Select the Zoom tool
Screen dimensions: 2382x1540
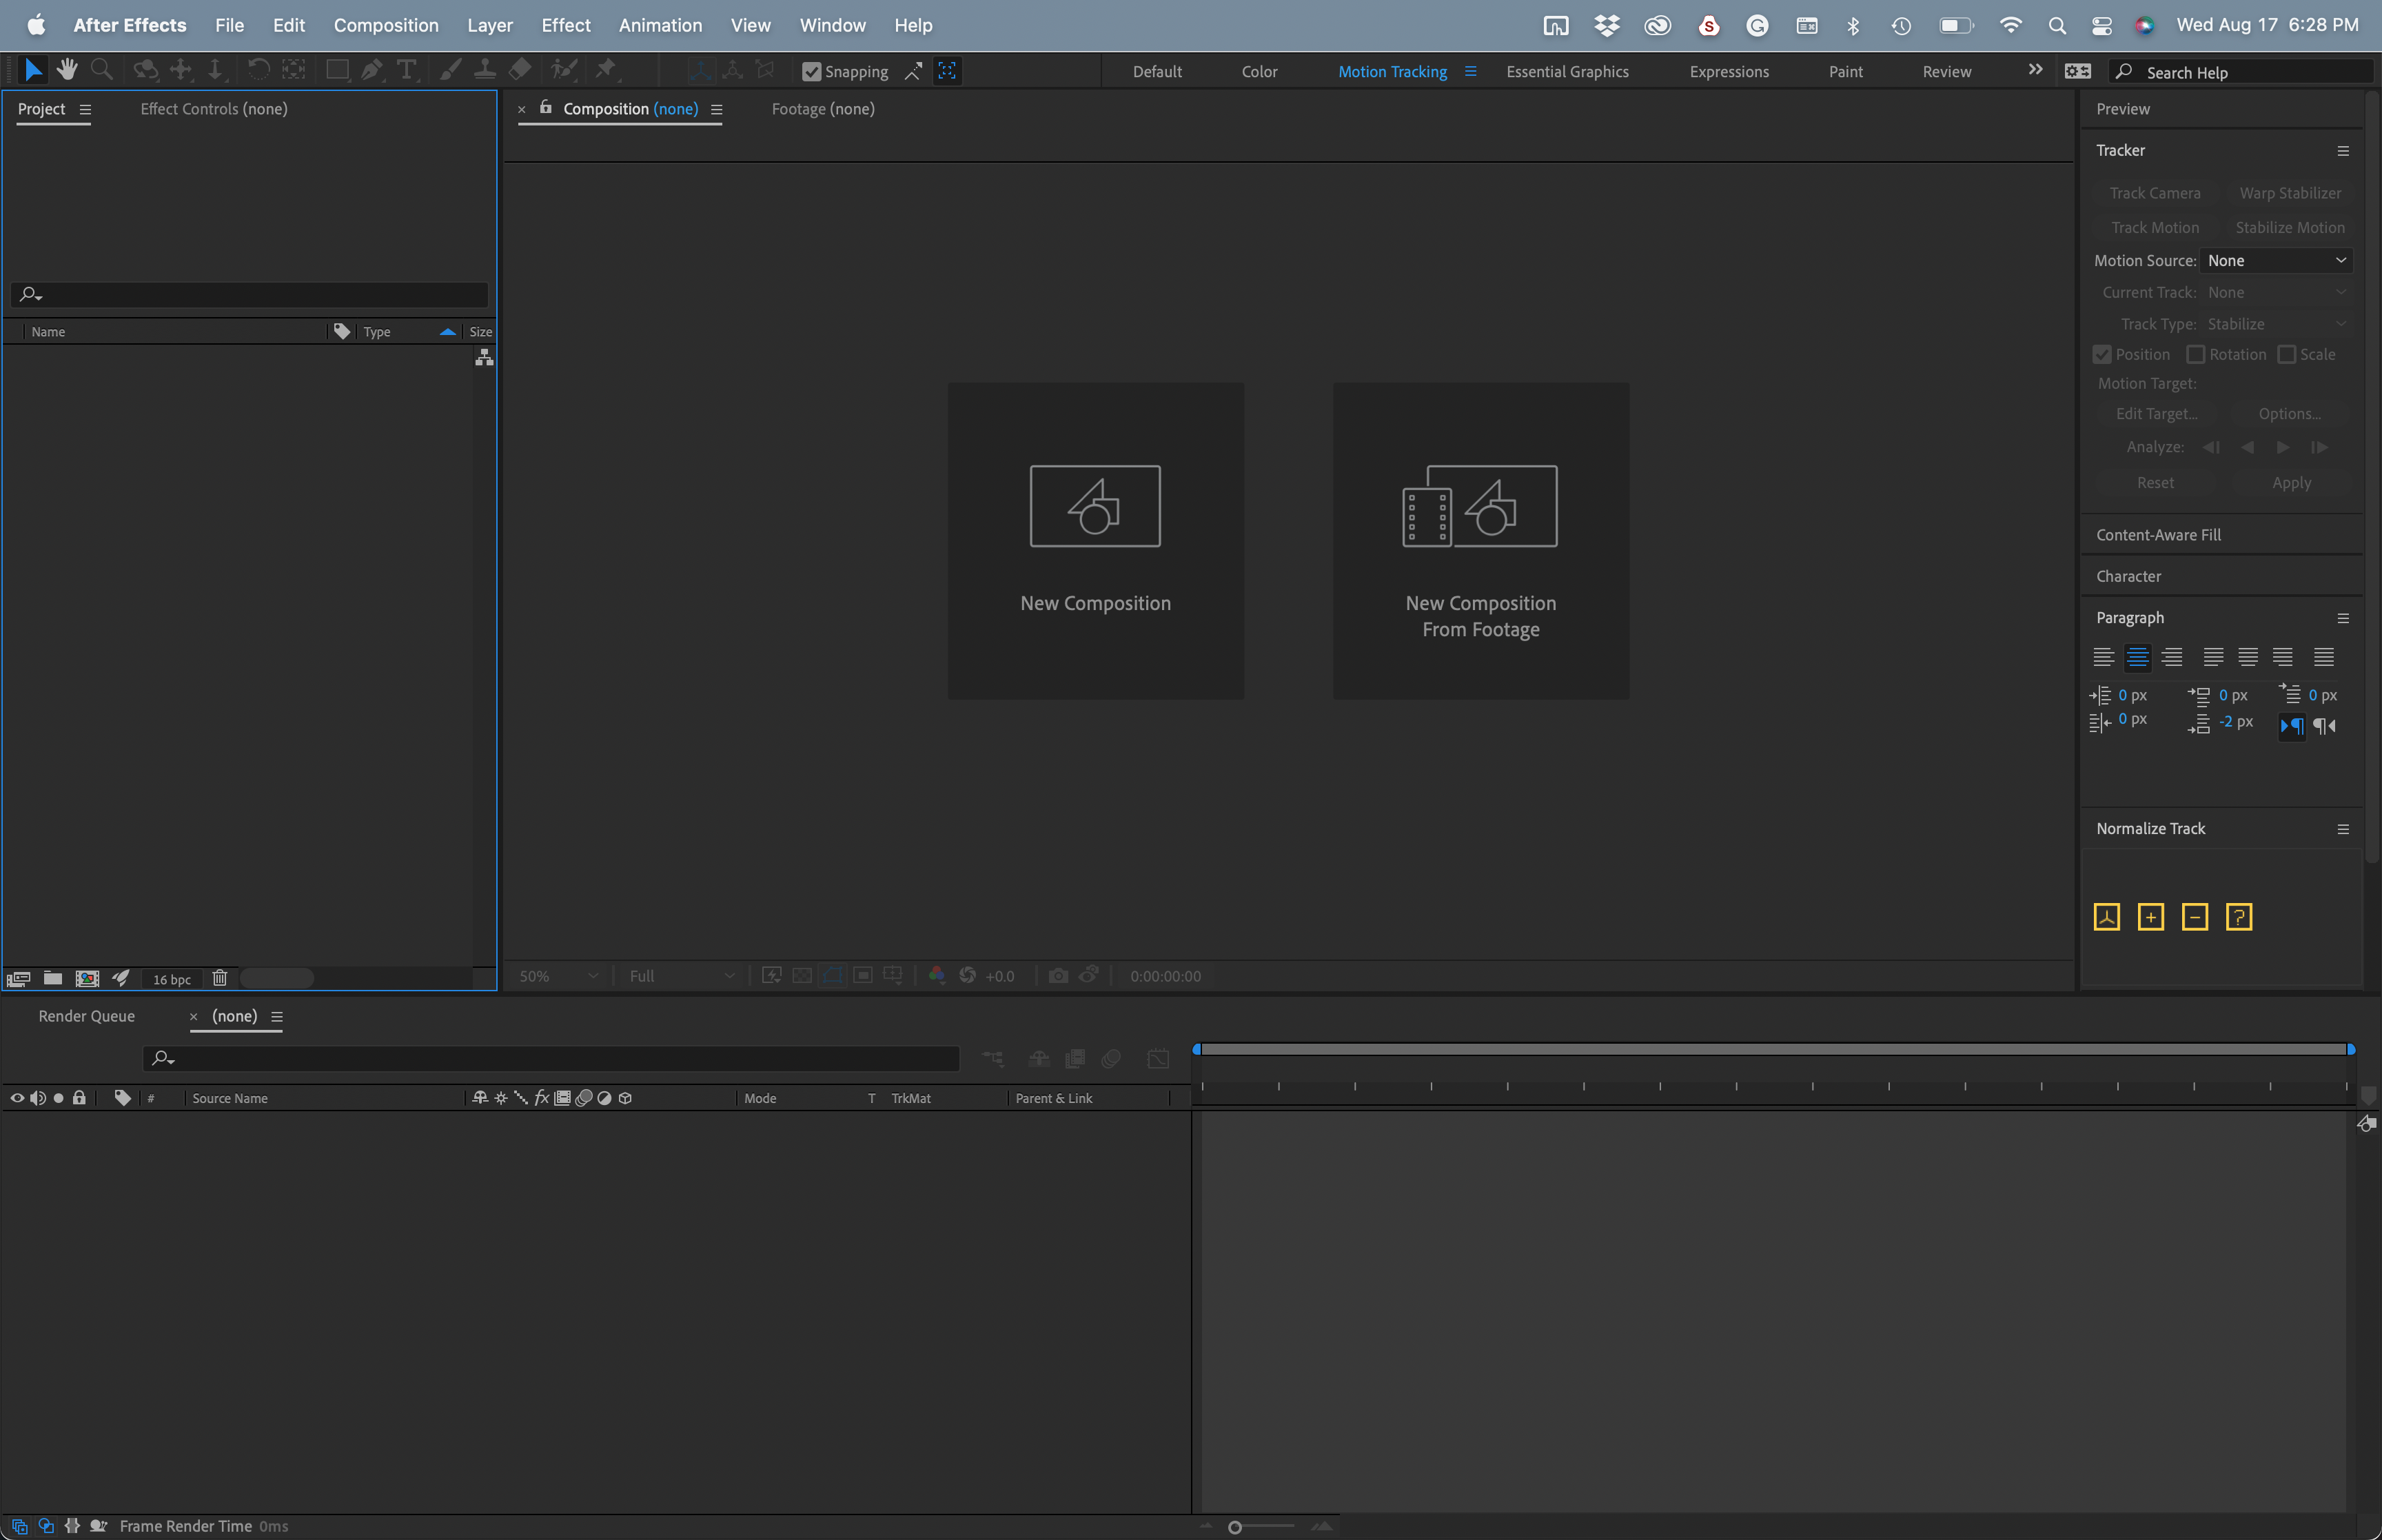(x=101, y=69)
